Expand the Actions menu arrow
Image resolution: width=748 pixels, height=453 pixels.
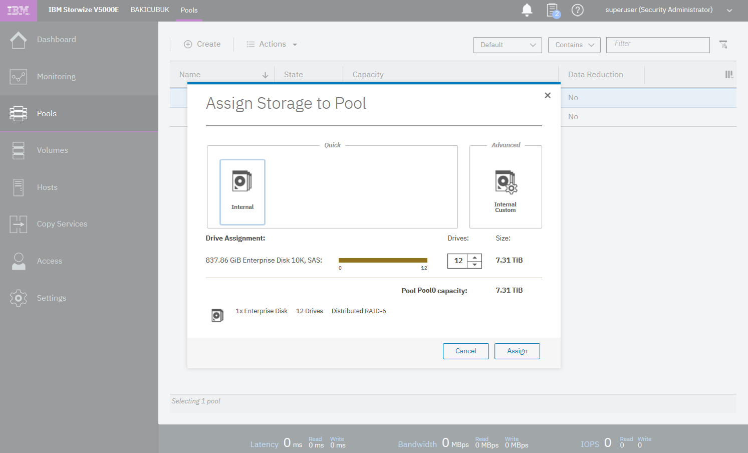pos(295,45)
